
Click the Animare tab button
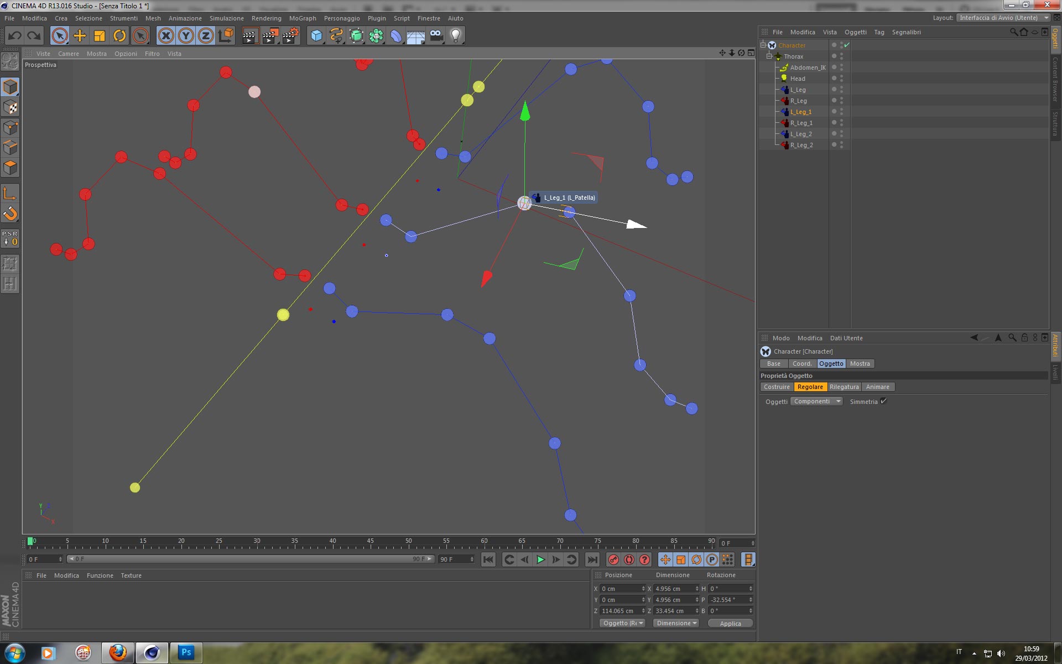coord(877,387)
